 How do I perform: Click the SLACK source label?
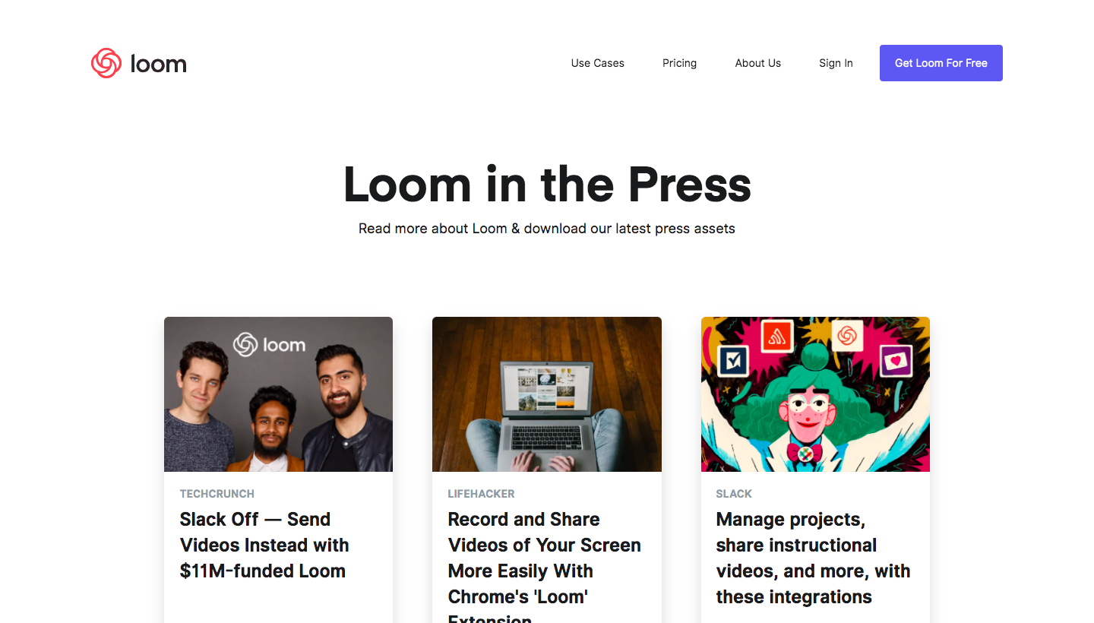coord(734,494)
